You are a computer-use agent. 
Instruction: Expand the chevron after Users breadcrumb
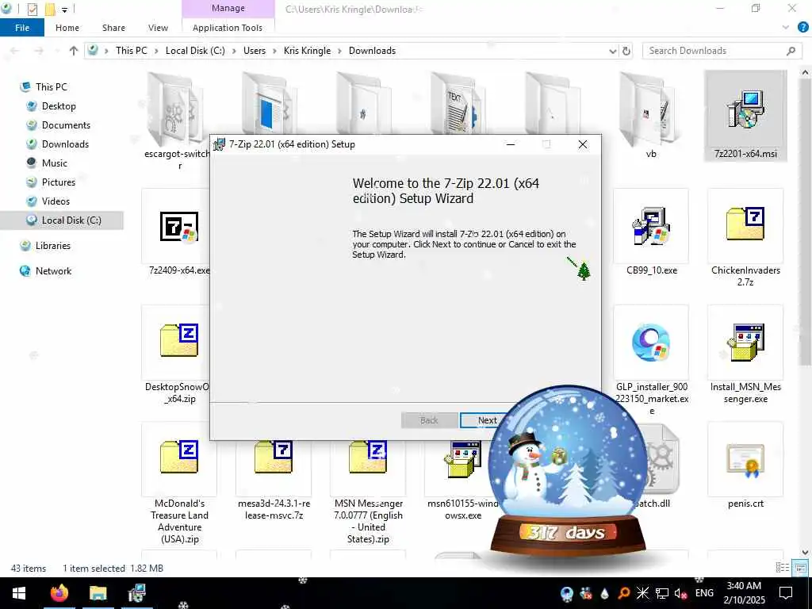click(x=274, y=51)
